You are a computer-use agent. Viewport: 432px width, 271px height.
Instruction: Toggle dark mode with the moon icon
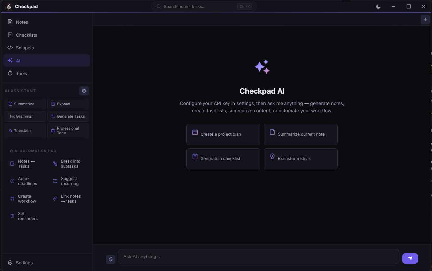coord(378,6)
